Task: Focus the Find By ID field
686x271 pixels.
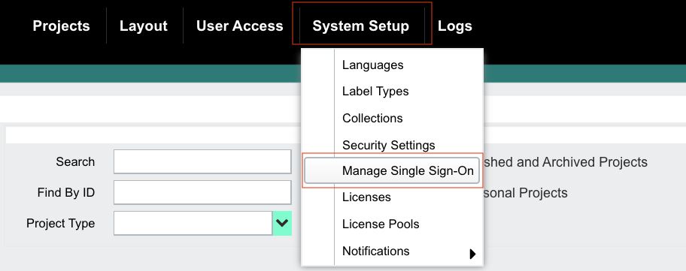Action: pyautogui.click(x=202, y=192)
